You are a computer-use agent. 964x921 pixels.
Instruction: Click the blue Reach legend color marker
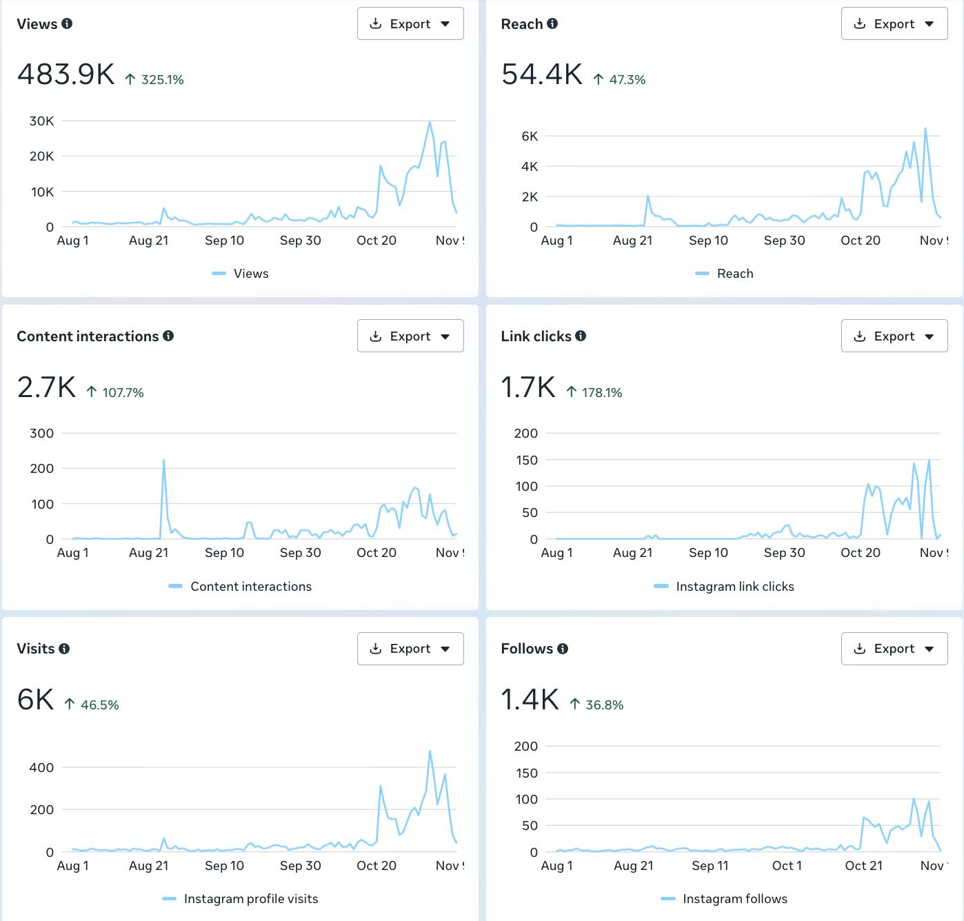703,274
